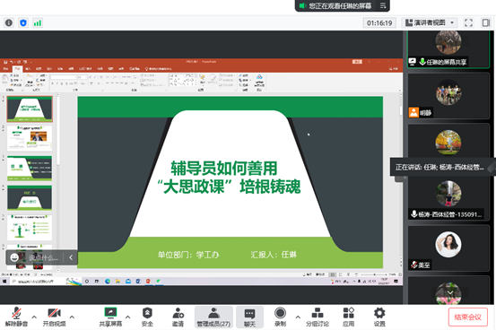Start recording with the Record icon
This screenshot has height=330, width=496.
pyautogui.click(x=280, y=313)
